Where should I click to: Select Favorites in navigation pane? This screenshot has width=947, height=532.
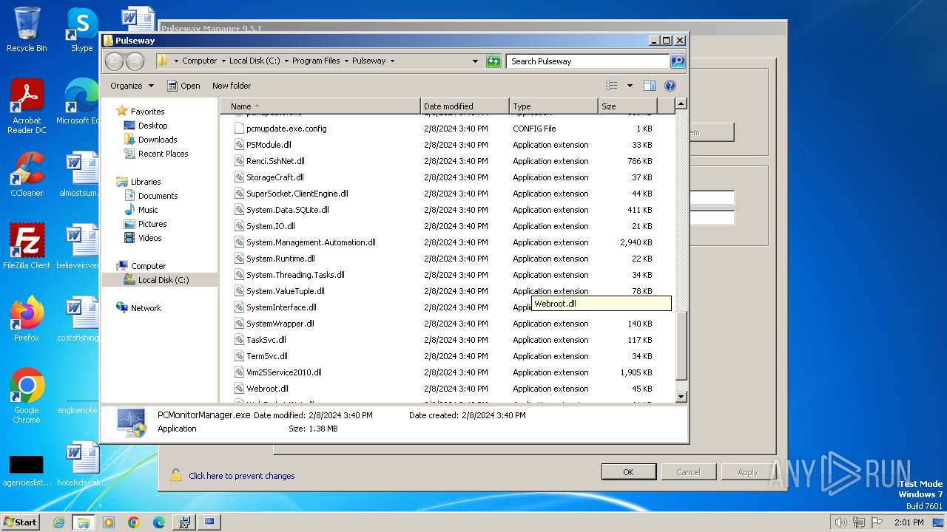147,112
